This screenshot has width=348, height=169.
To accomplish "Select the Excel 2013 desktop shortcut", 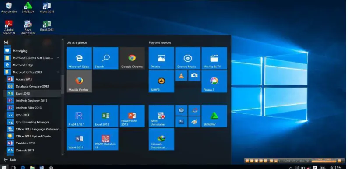I will point(47,26).
